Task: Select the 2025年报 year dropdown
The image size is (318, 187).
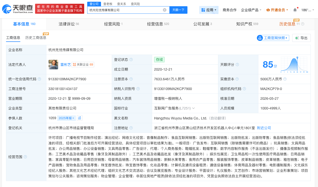Action: [x=66, y=118]
